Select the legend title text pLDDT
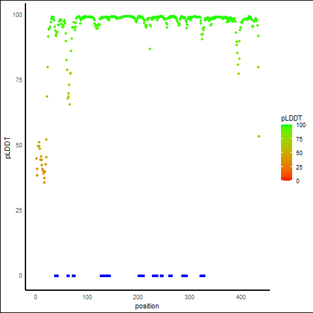This screenshot has height=313, width=313. 291,119
